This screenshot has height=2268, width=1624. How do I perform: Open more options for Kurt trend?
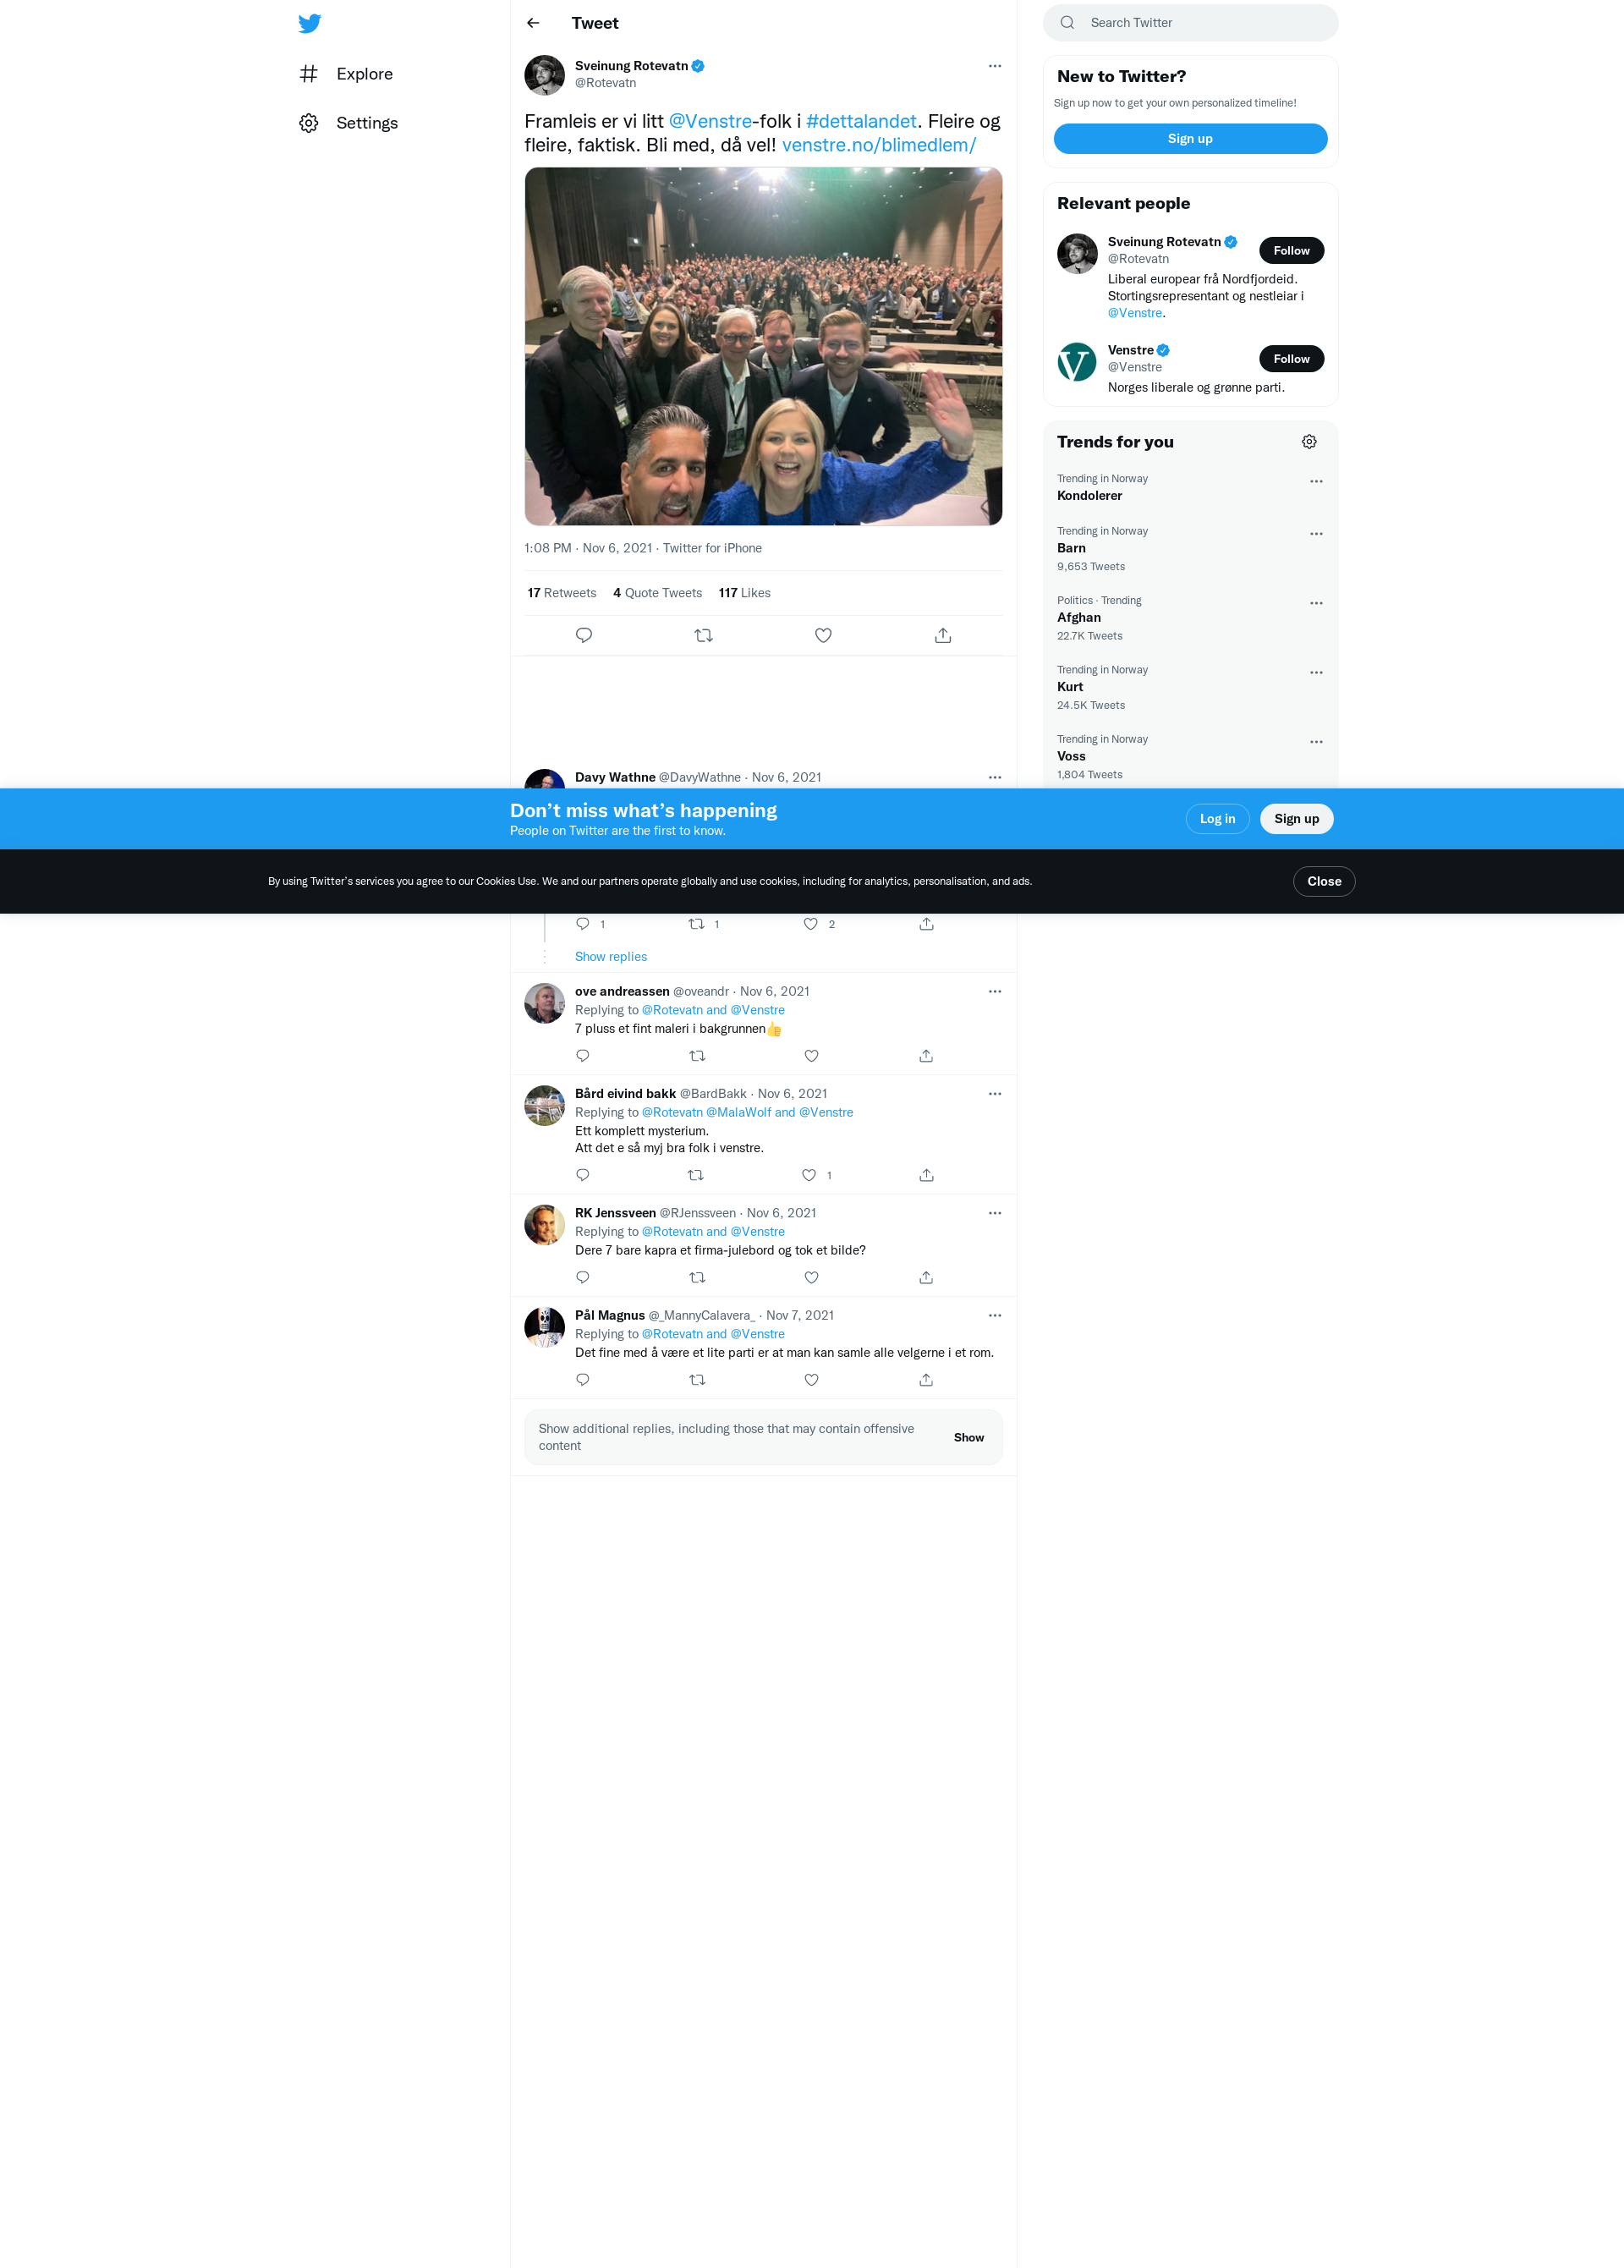1316,673
